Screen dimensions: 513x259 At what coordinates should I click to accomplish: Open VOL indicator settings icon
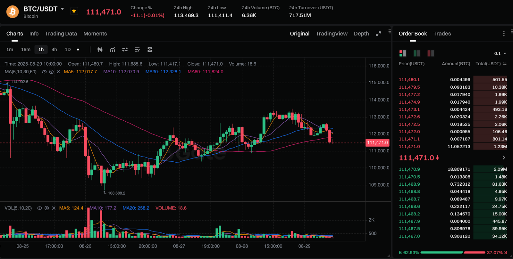click(47, 208)
